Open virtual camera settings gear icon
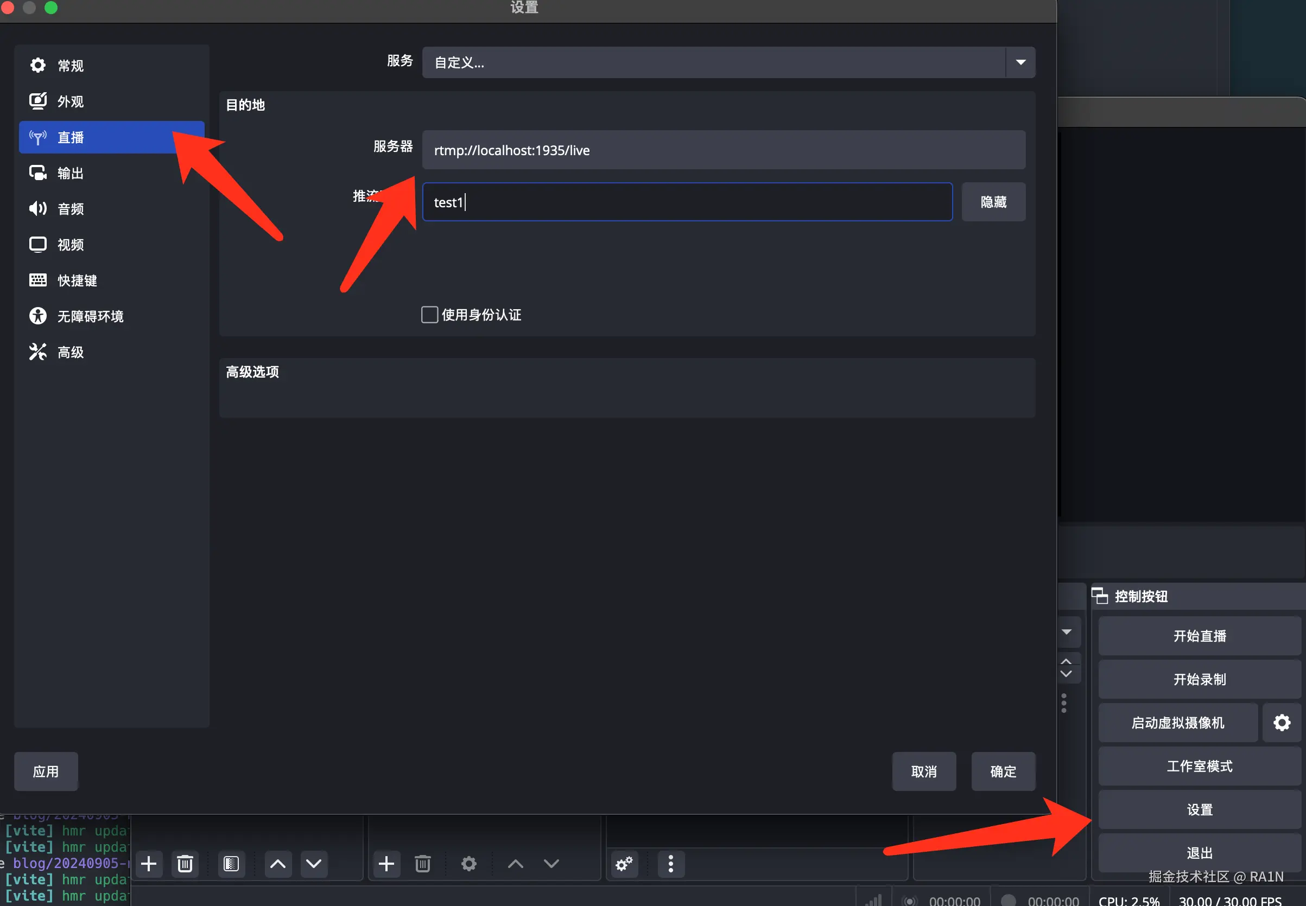This screenshot has width=1306, height=906. (x=1281, y=722)
